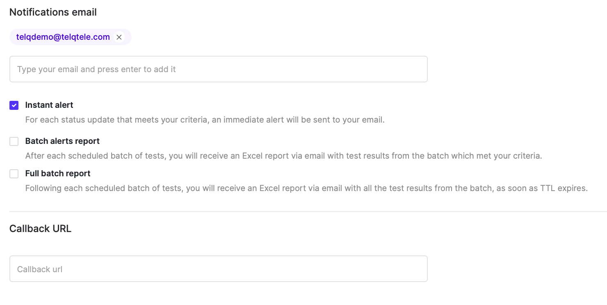The height and width of the screenshot is (305, 607).
Task: Click the "Batch alerts report" label text
Action: [x=62, y=141]
